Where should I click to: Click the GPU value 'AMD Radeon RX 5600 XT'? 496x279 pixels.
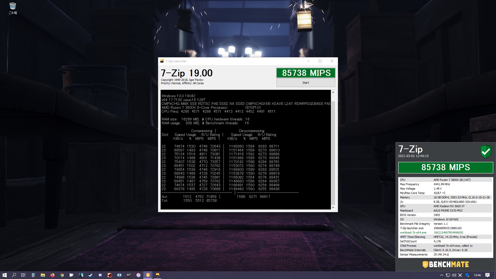[x=449, y=206]
